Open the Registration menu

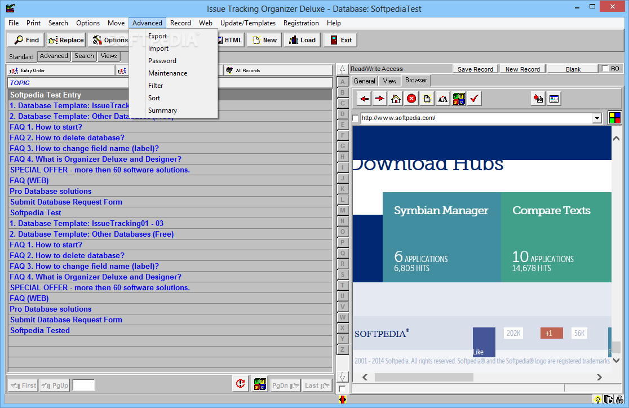pyautogui.click(x=301, y=23)
